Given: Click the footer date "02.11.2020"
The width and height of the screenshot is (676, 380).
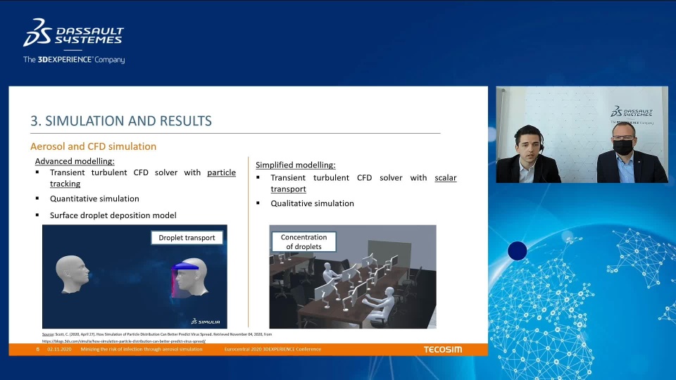Looking at the screenshot, I should (59, 350).
